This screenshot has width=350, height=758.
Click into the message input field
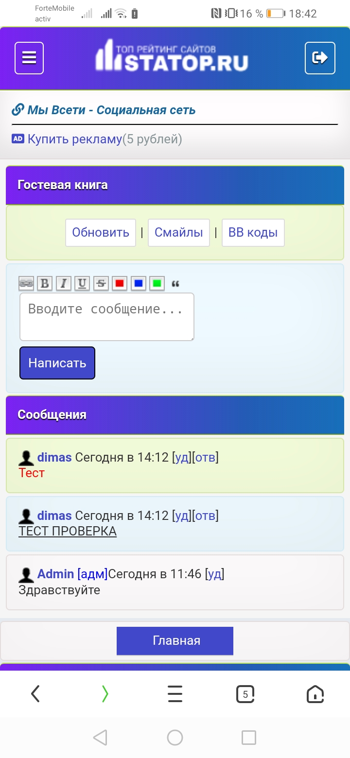[x=107, y=316]
